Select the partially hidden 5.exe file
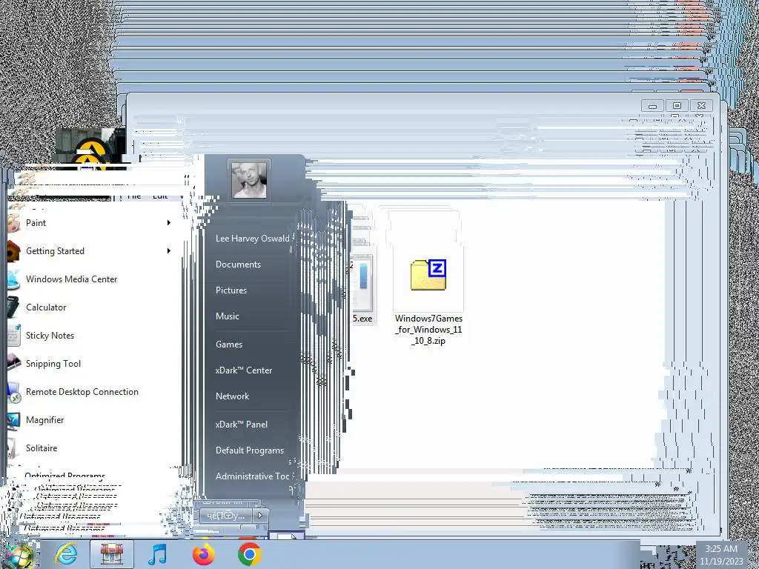759x569 pixels. pos(362,290)
